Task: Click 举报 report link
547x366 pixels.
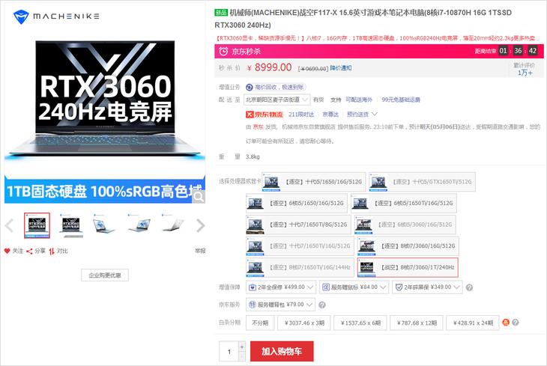Action: (200, 251)
